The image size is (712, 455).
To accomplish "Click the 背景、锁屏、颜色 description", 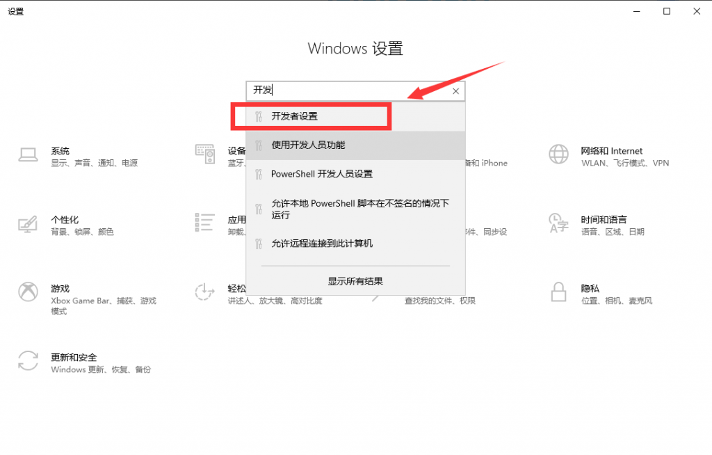I will pos(82,232).
